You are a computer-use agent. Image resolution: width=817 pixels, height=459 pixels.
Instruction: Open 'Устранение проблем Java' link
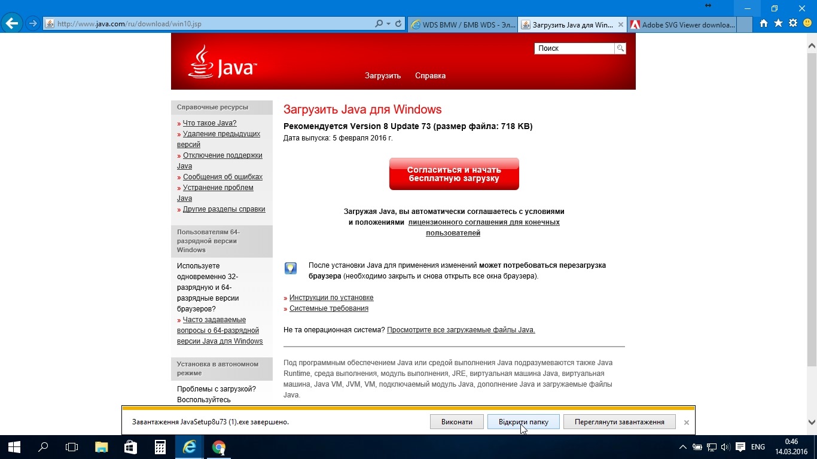click(x=215, y=193)
